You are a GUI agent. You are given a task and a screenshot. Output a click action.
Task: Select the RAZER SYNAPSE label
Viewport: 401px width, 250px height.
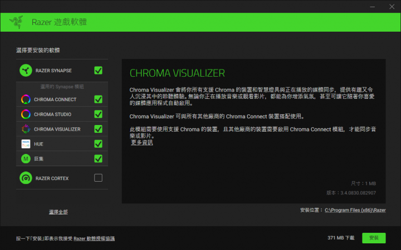pos(53,71)
